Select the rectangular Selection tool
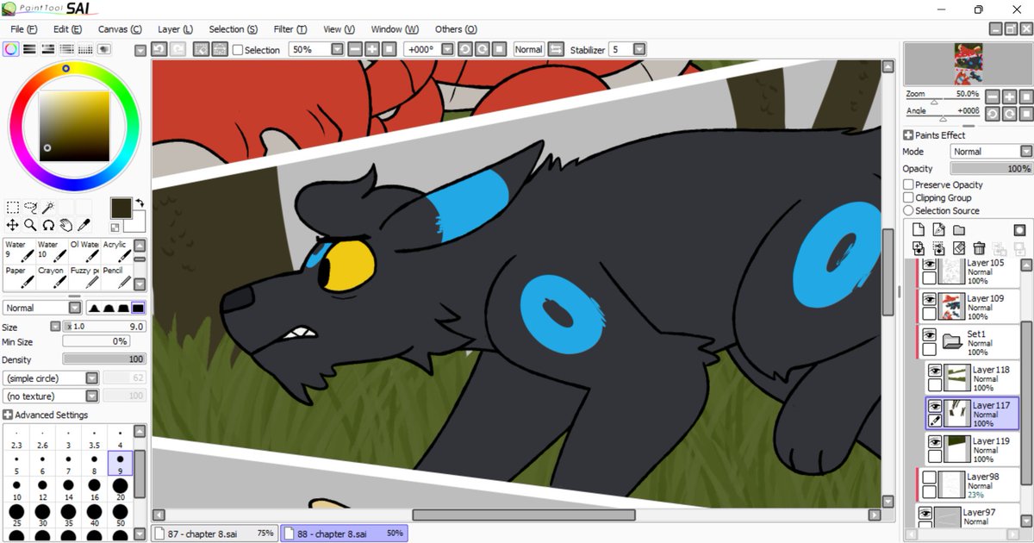The height and width of the screenshot is (543, 1034). click(13, 207)
